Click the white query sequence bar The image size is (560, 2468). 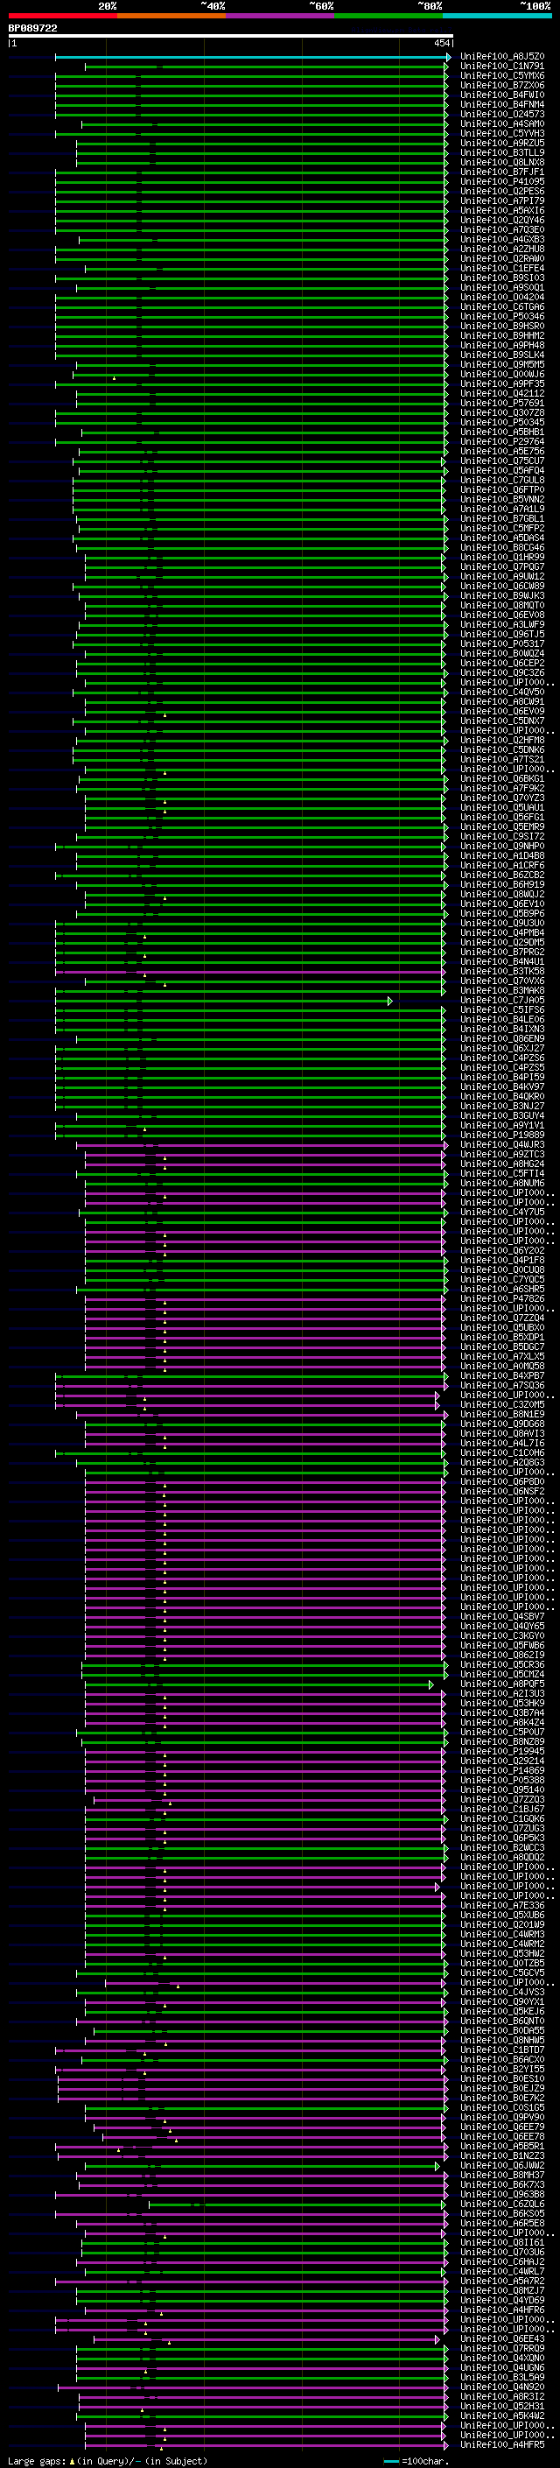point(231,37)
